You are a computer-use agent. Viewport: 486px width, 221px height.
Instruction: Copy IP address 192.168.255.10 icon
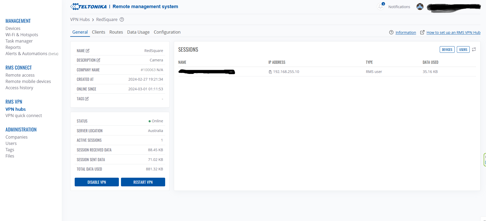[270, 72]
